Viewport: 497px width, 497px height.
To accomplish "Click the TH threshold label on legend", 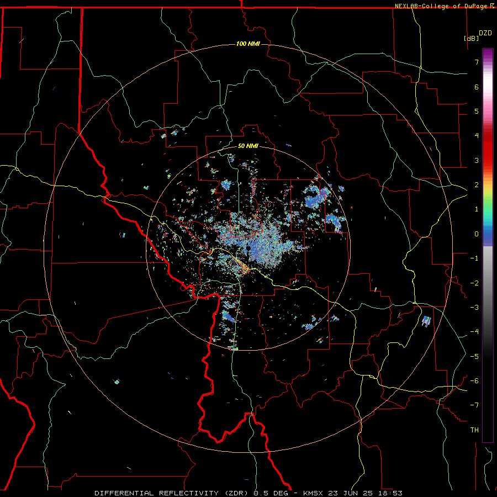I will coord(474,430).
